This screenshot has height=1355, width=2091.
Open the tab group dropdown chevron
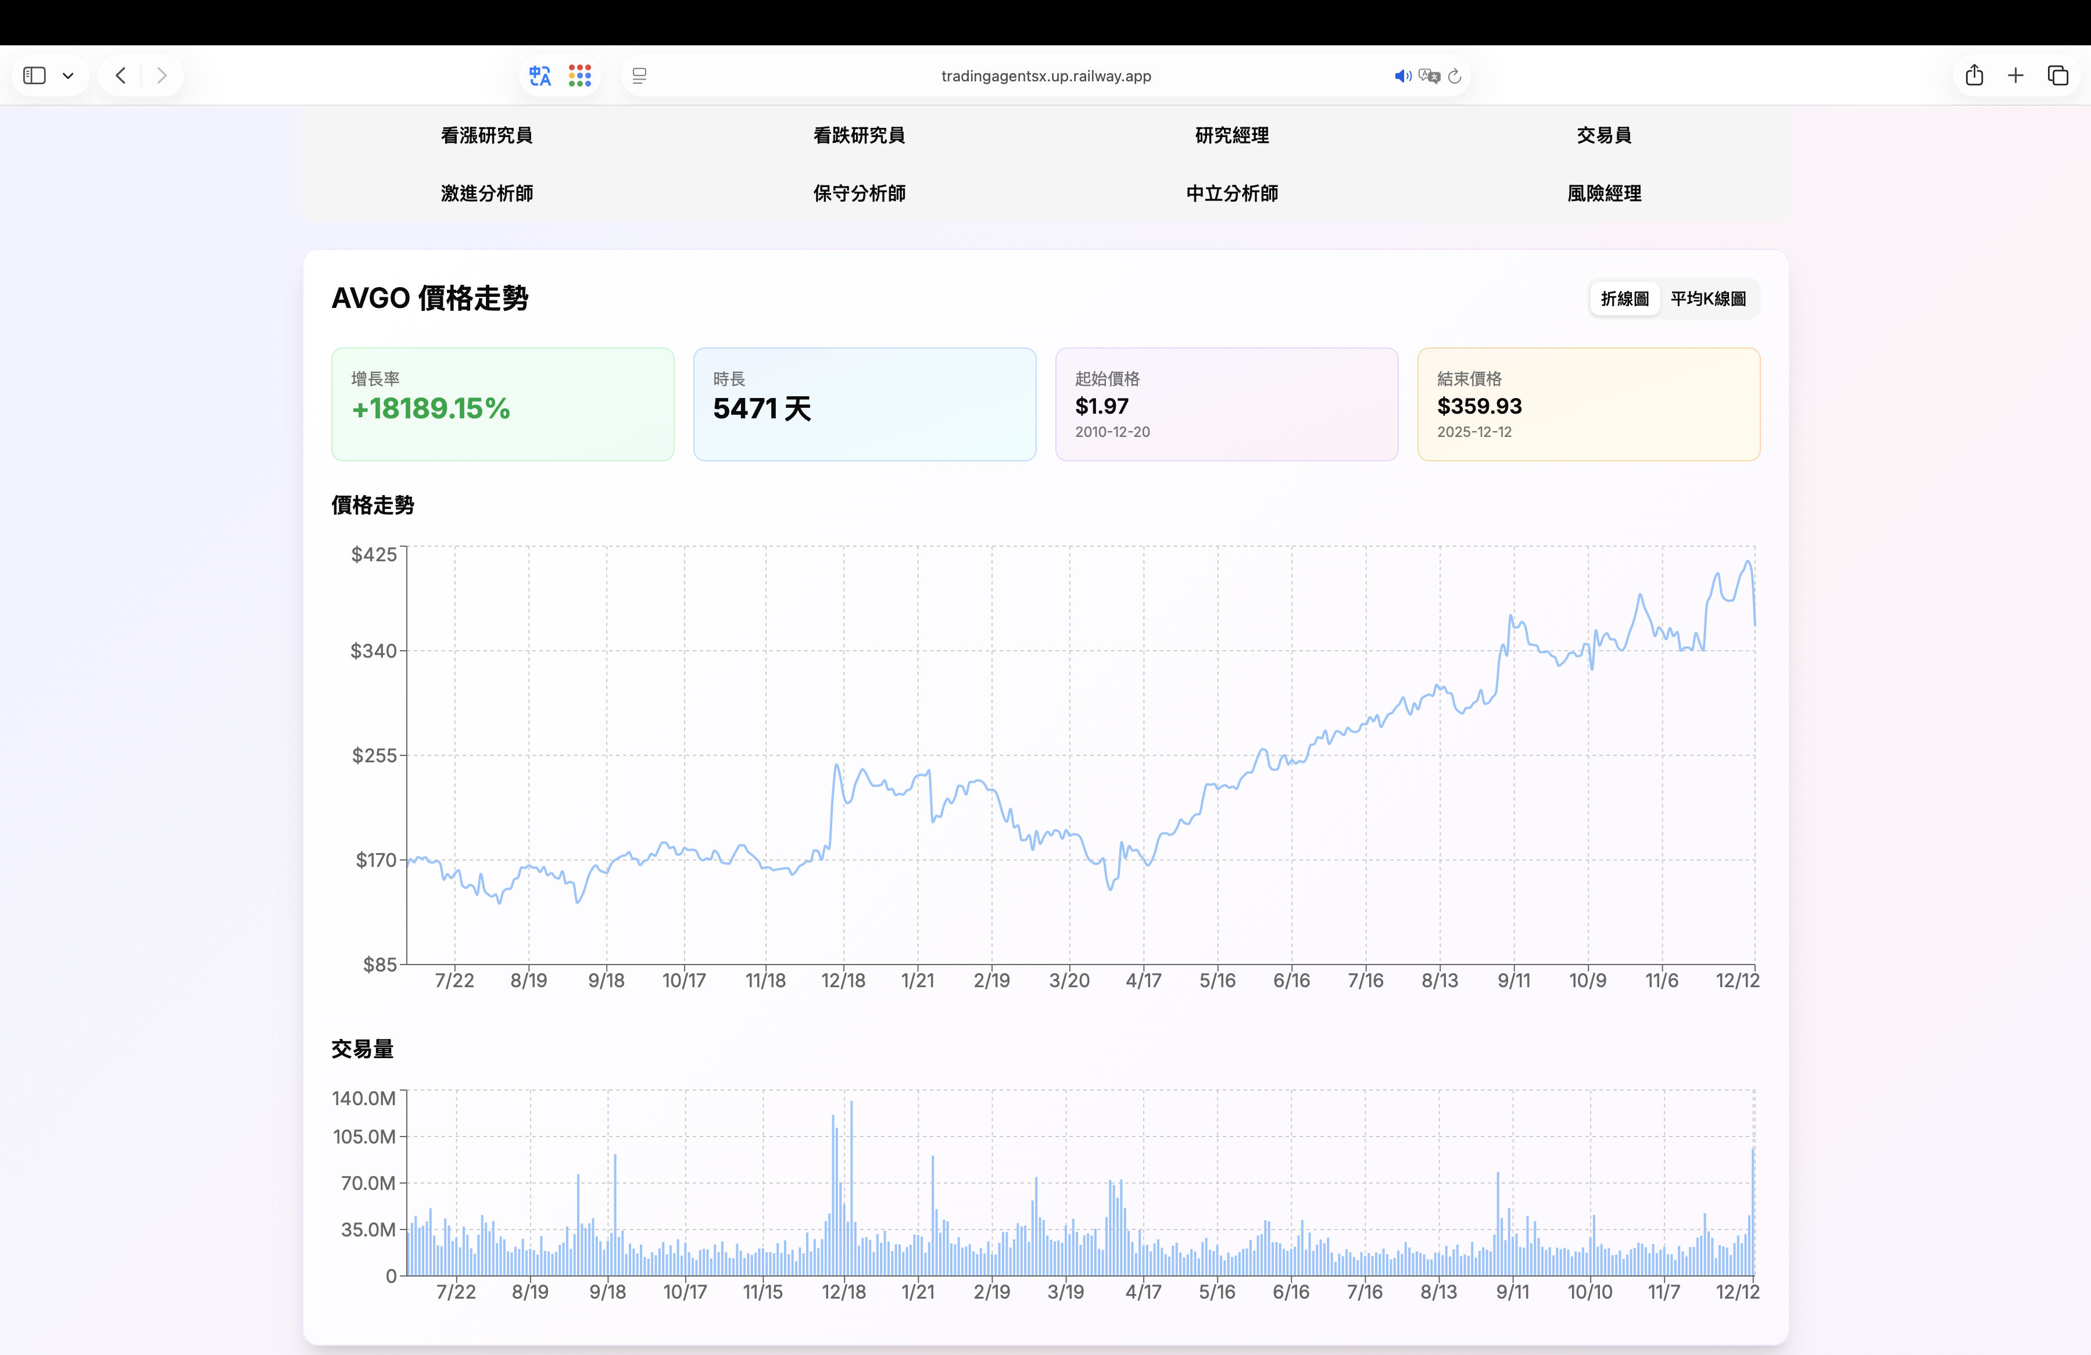pos(67,76)
